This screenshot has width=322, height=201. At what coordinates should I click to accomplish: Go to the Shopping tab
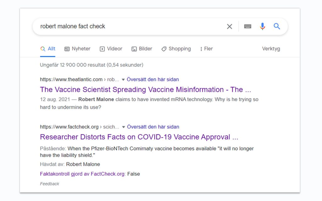[176, 49]
